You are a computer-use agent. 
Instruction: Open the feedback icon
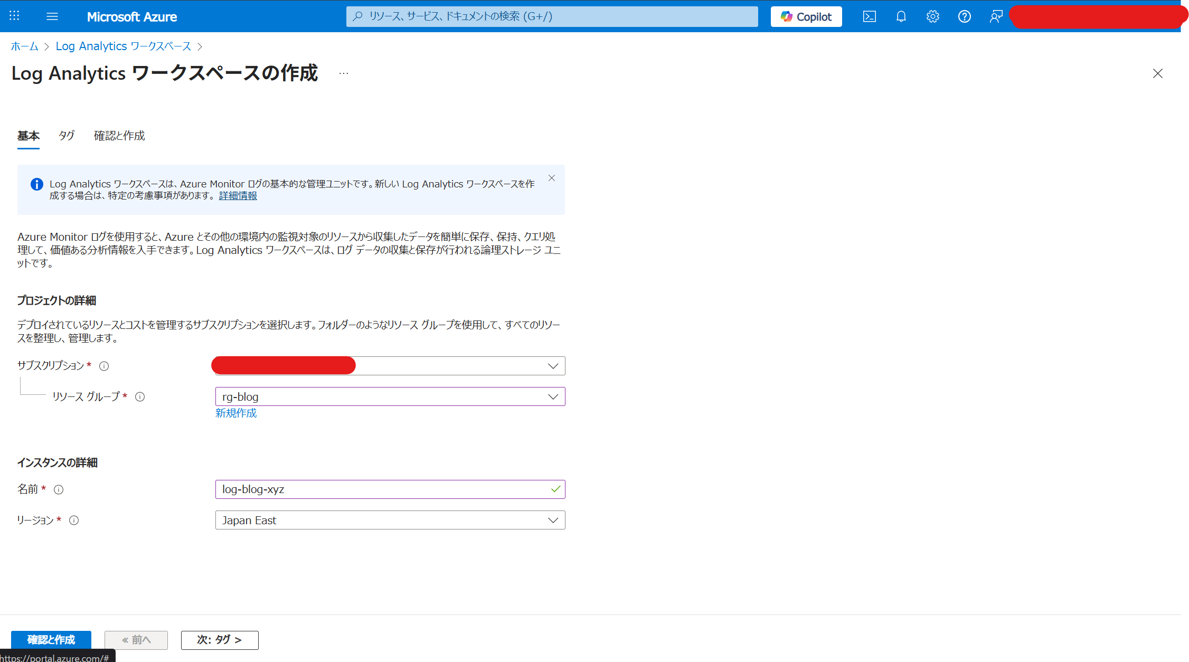point(996,16)
